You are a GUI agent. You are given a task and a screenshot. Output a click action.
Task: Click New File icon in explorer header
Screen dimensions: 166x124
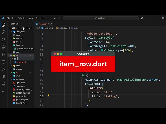[x=19, y=28]
